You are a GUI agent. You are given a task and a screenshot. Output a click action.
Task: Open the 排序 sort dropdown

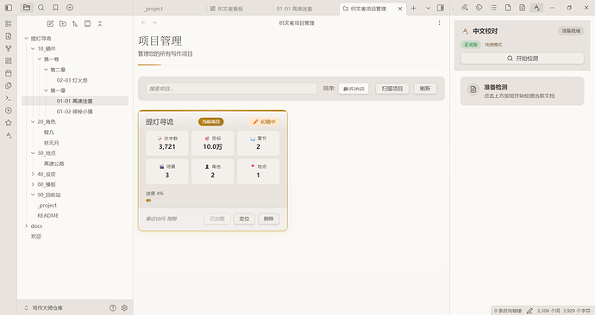(x=354, y=89)
